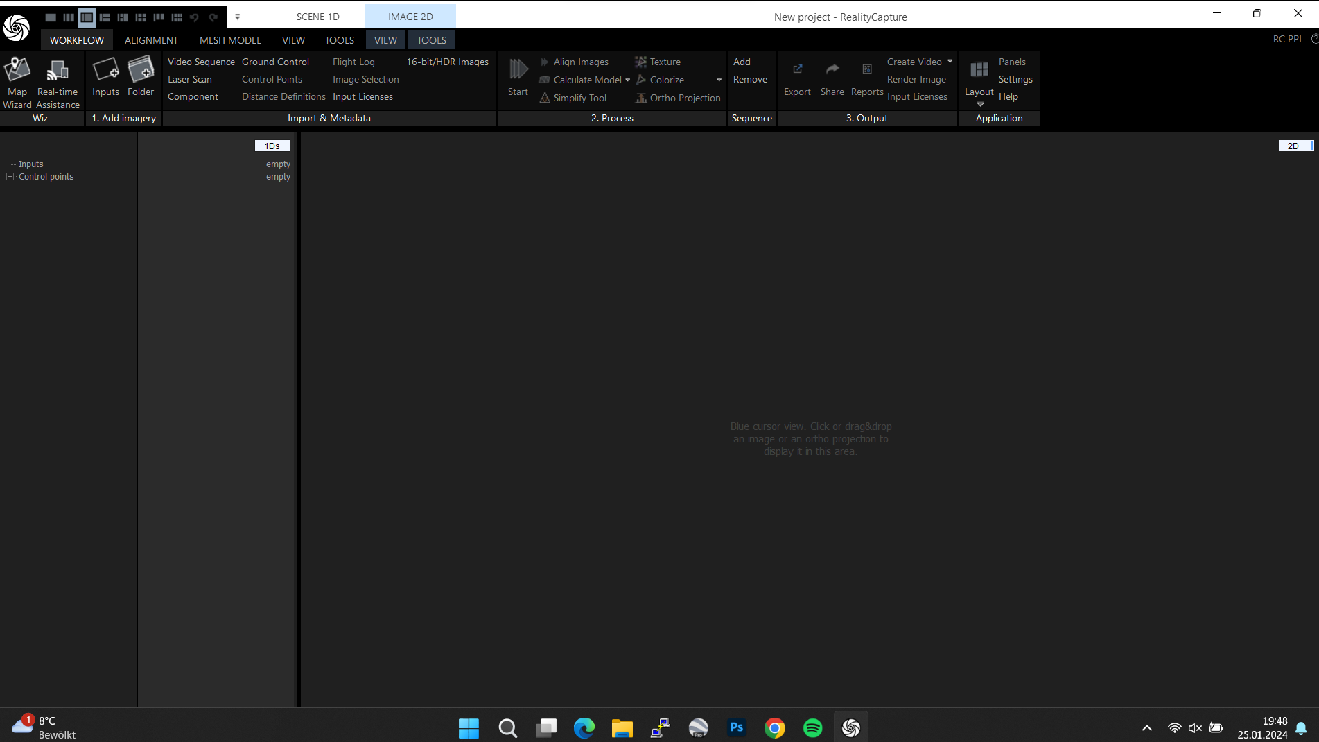Screen dimensions: 1319x742
Task: Expand the Colorize dropdown arrow
Action: (719, 80)
